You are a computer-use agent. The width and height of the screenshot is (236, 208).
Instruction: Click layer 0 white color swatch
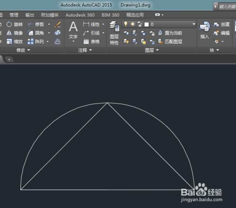pos(146,25)
